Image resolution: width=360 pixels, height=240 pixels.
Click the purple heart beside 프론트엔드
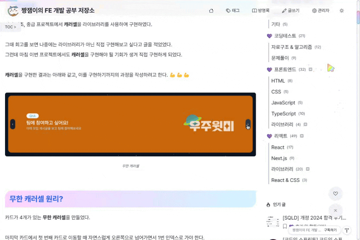pyautogui.click(x=269, y=69)
